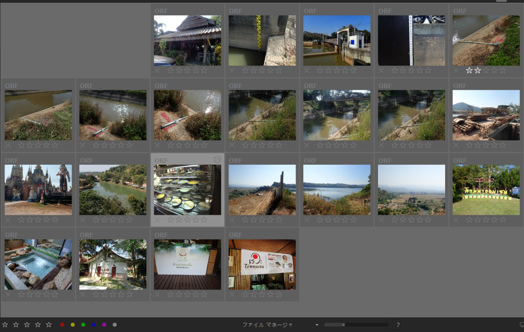Select the red torii garden sign thumbnail
524x332 pixels.
point(486,190)
